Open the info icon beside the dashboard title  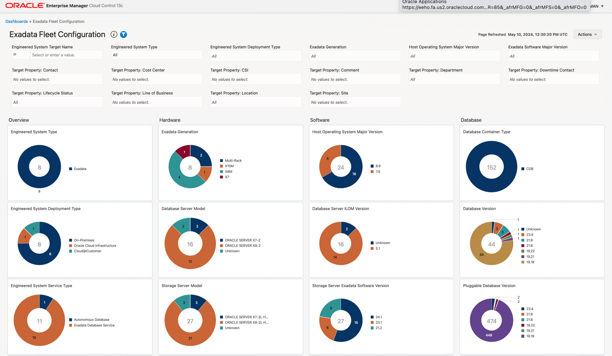114,34
